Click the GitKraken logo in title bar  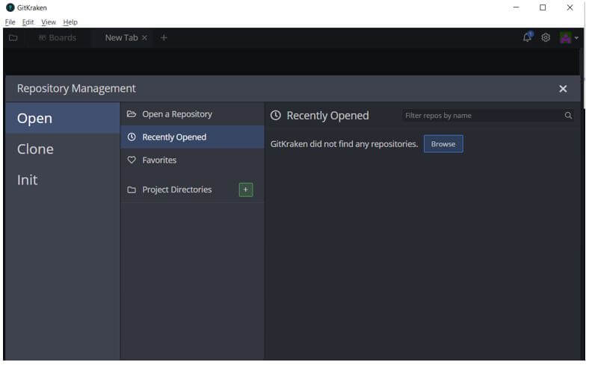coord(10,7)
